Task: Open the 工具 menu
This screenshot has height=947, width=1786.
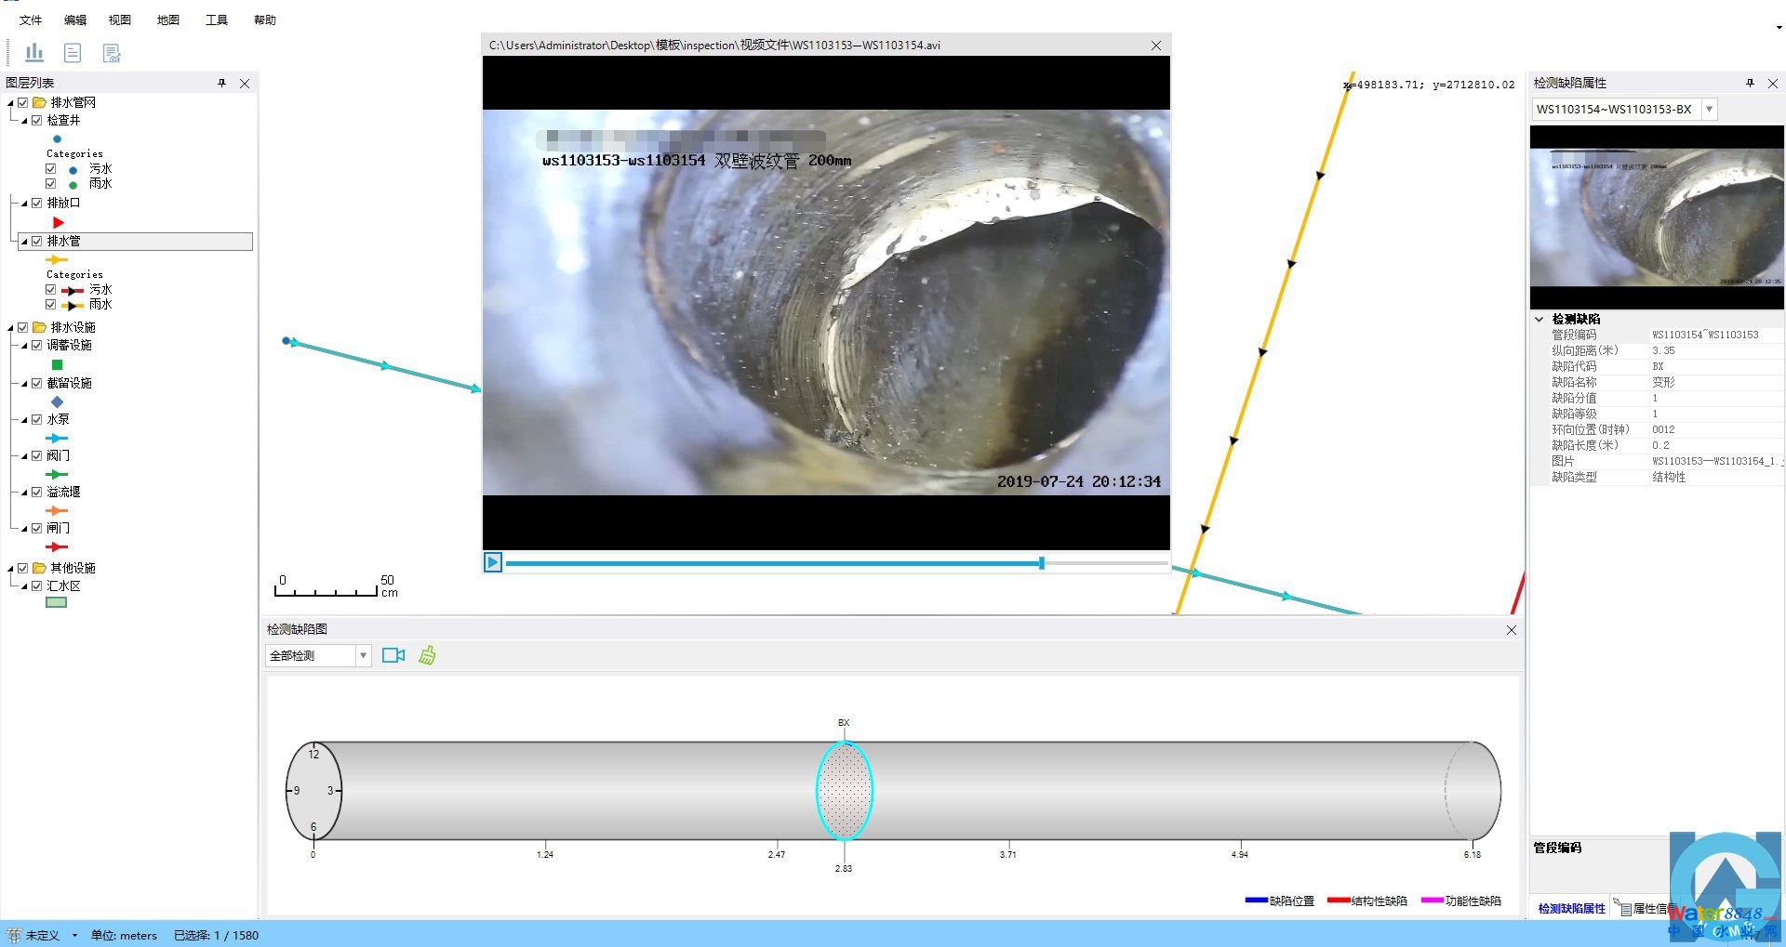Action: click(216, 20)
